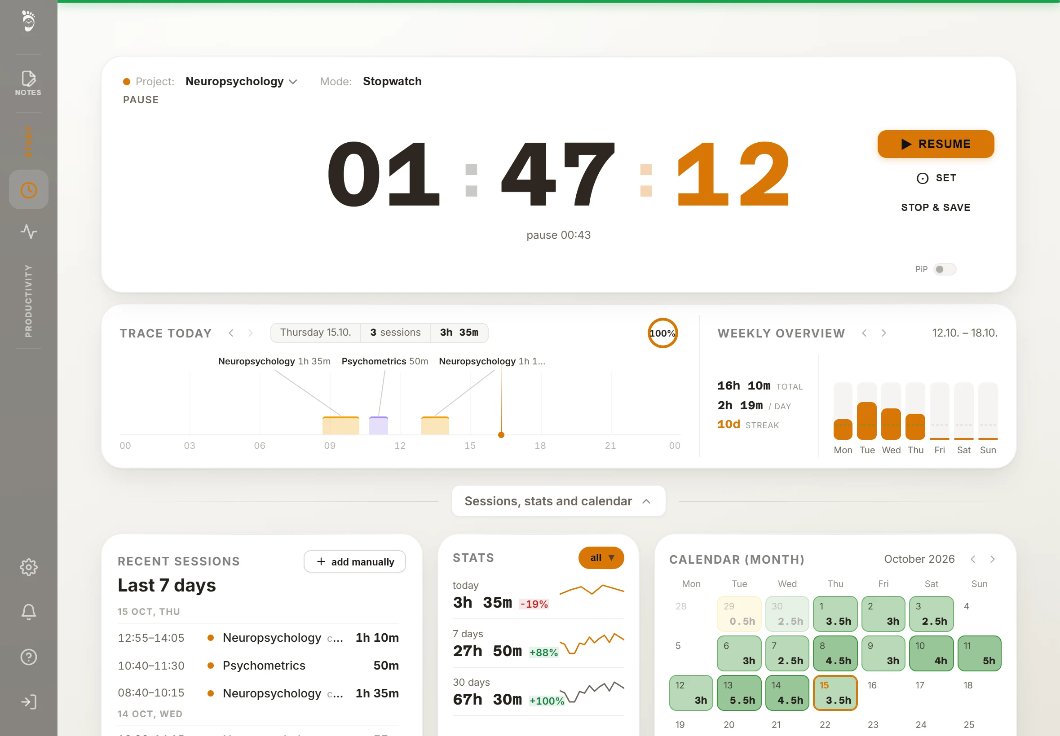The width and height of the screenshot is (1060, 736).
Task: Click the 30 days stat 67h 30m
Action: 487,699
